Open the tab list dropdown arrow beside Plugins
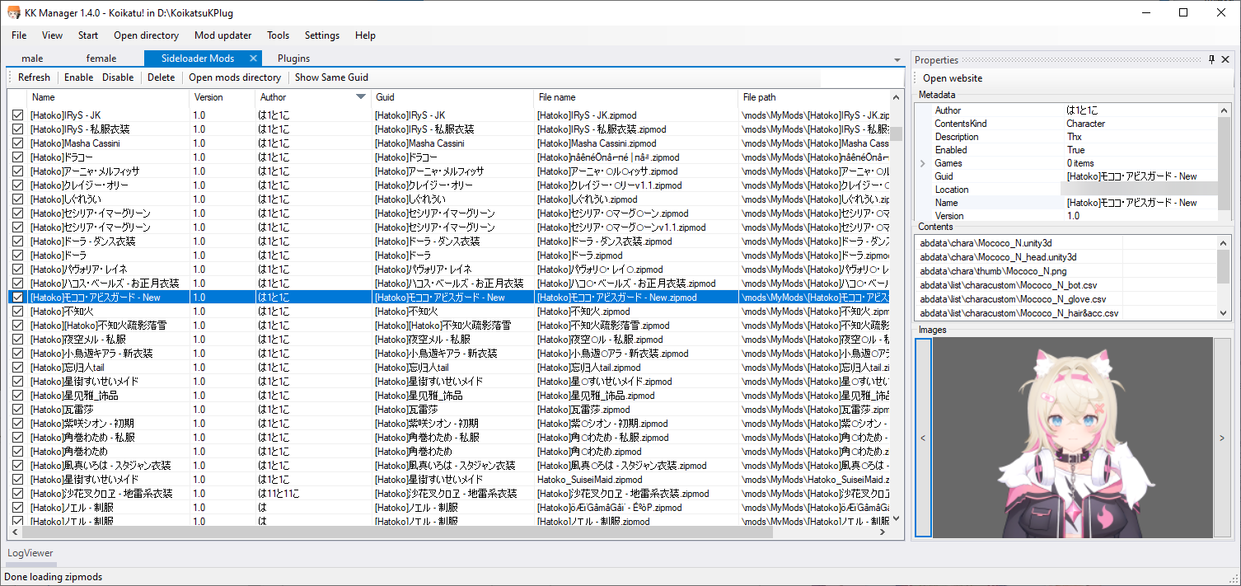Image resolution: width=1241 pixels, height=586 pixels. point(897,60)
